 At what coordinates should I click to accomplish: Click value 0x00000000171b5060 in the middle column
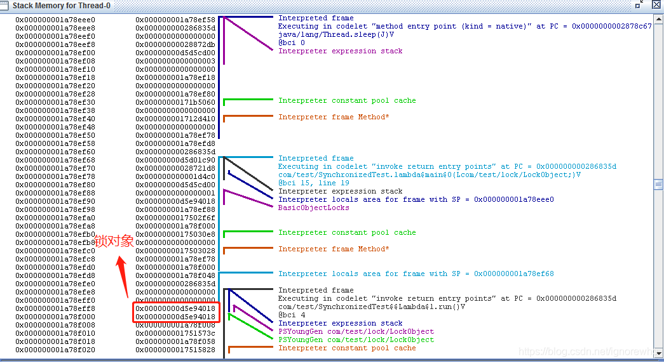pos(175,102)
